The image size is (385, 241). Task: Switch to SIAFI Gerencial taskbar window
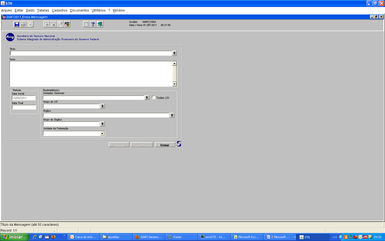tap(149, 237)
